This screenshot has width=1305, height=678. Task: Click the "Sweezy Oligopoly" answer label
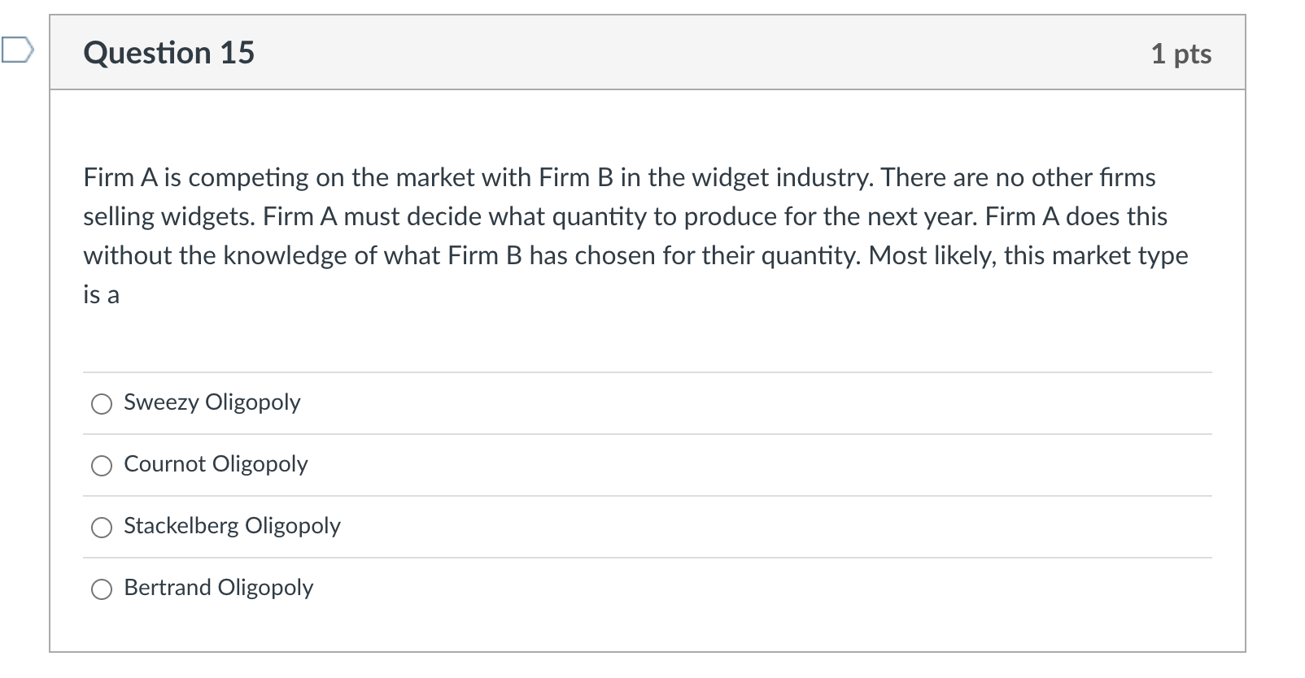pos(212,402)
